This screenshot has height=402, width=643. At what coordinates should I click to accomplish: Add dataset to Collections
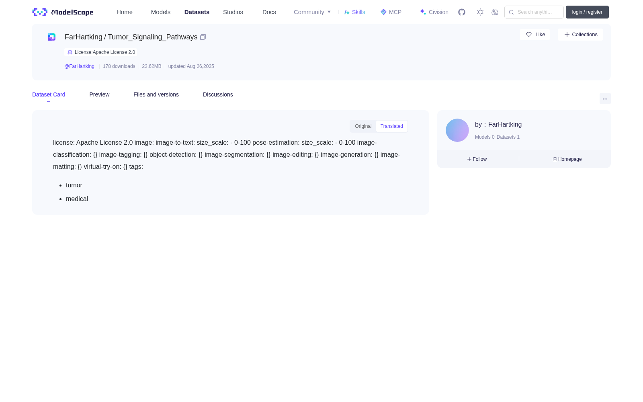[580, 35]
